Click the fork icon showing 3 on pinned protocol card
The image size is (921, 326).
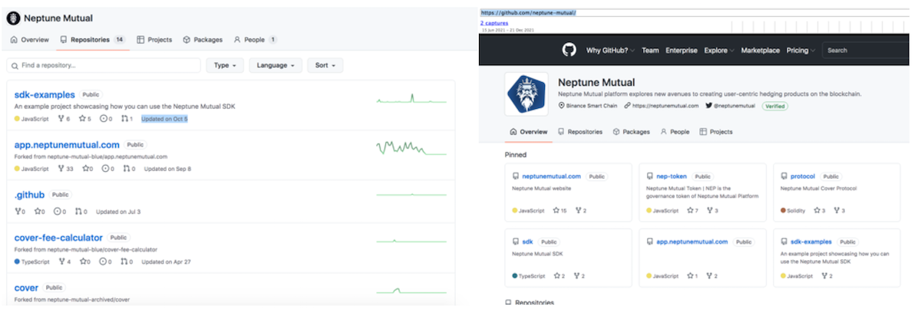(837, 210)
